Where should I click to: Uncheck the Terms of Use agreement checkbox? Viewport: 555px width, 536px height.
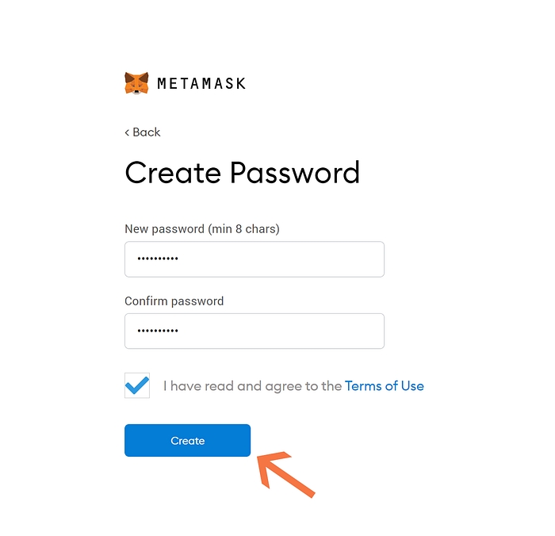click(x=137, y=386)
